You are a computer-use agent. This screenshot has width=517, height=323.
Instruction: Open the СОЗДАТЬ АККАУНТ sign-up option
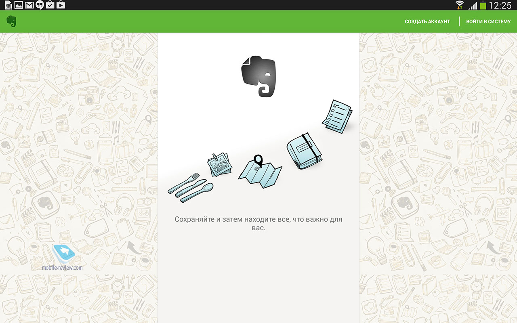tap(427, 22)
